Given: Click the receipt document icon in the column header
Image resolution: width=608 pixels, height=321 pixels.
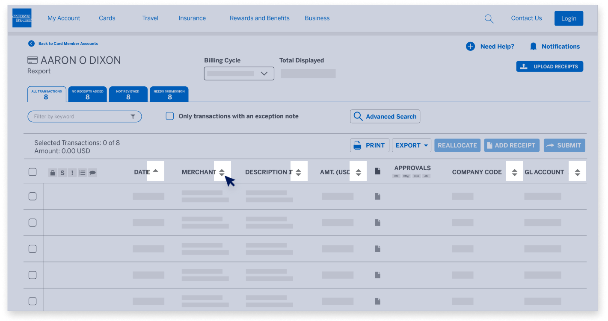Looking at the screenshot, I should pos(377,170).
